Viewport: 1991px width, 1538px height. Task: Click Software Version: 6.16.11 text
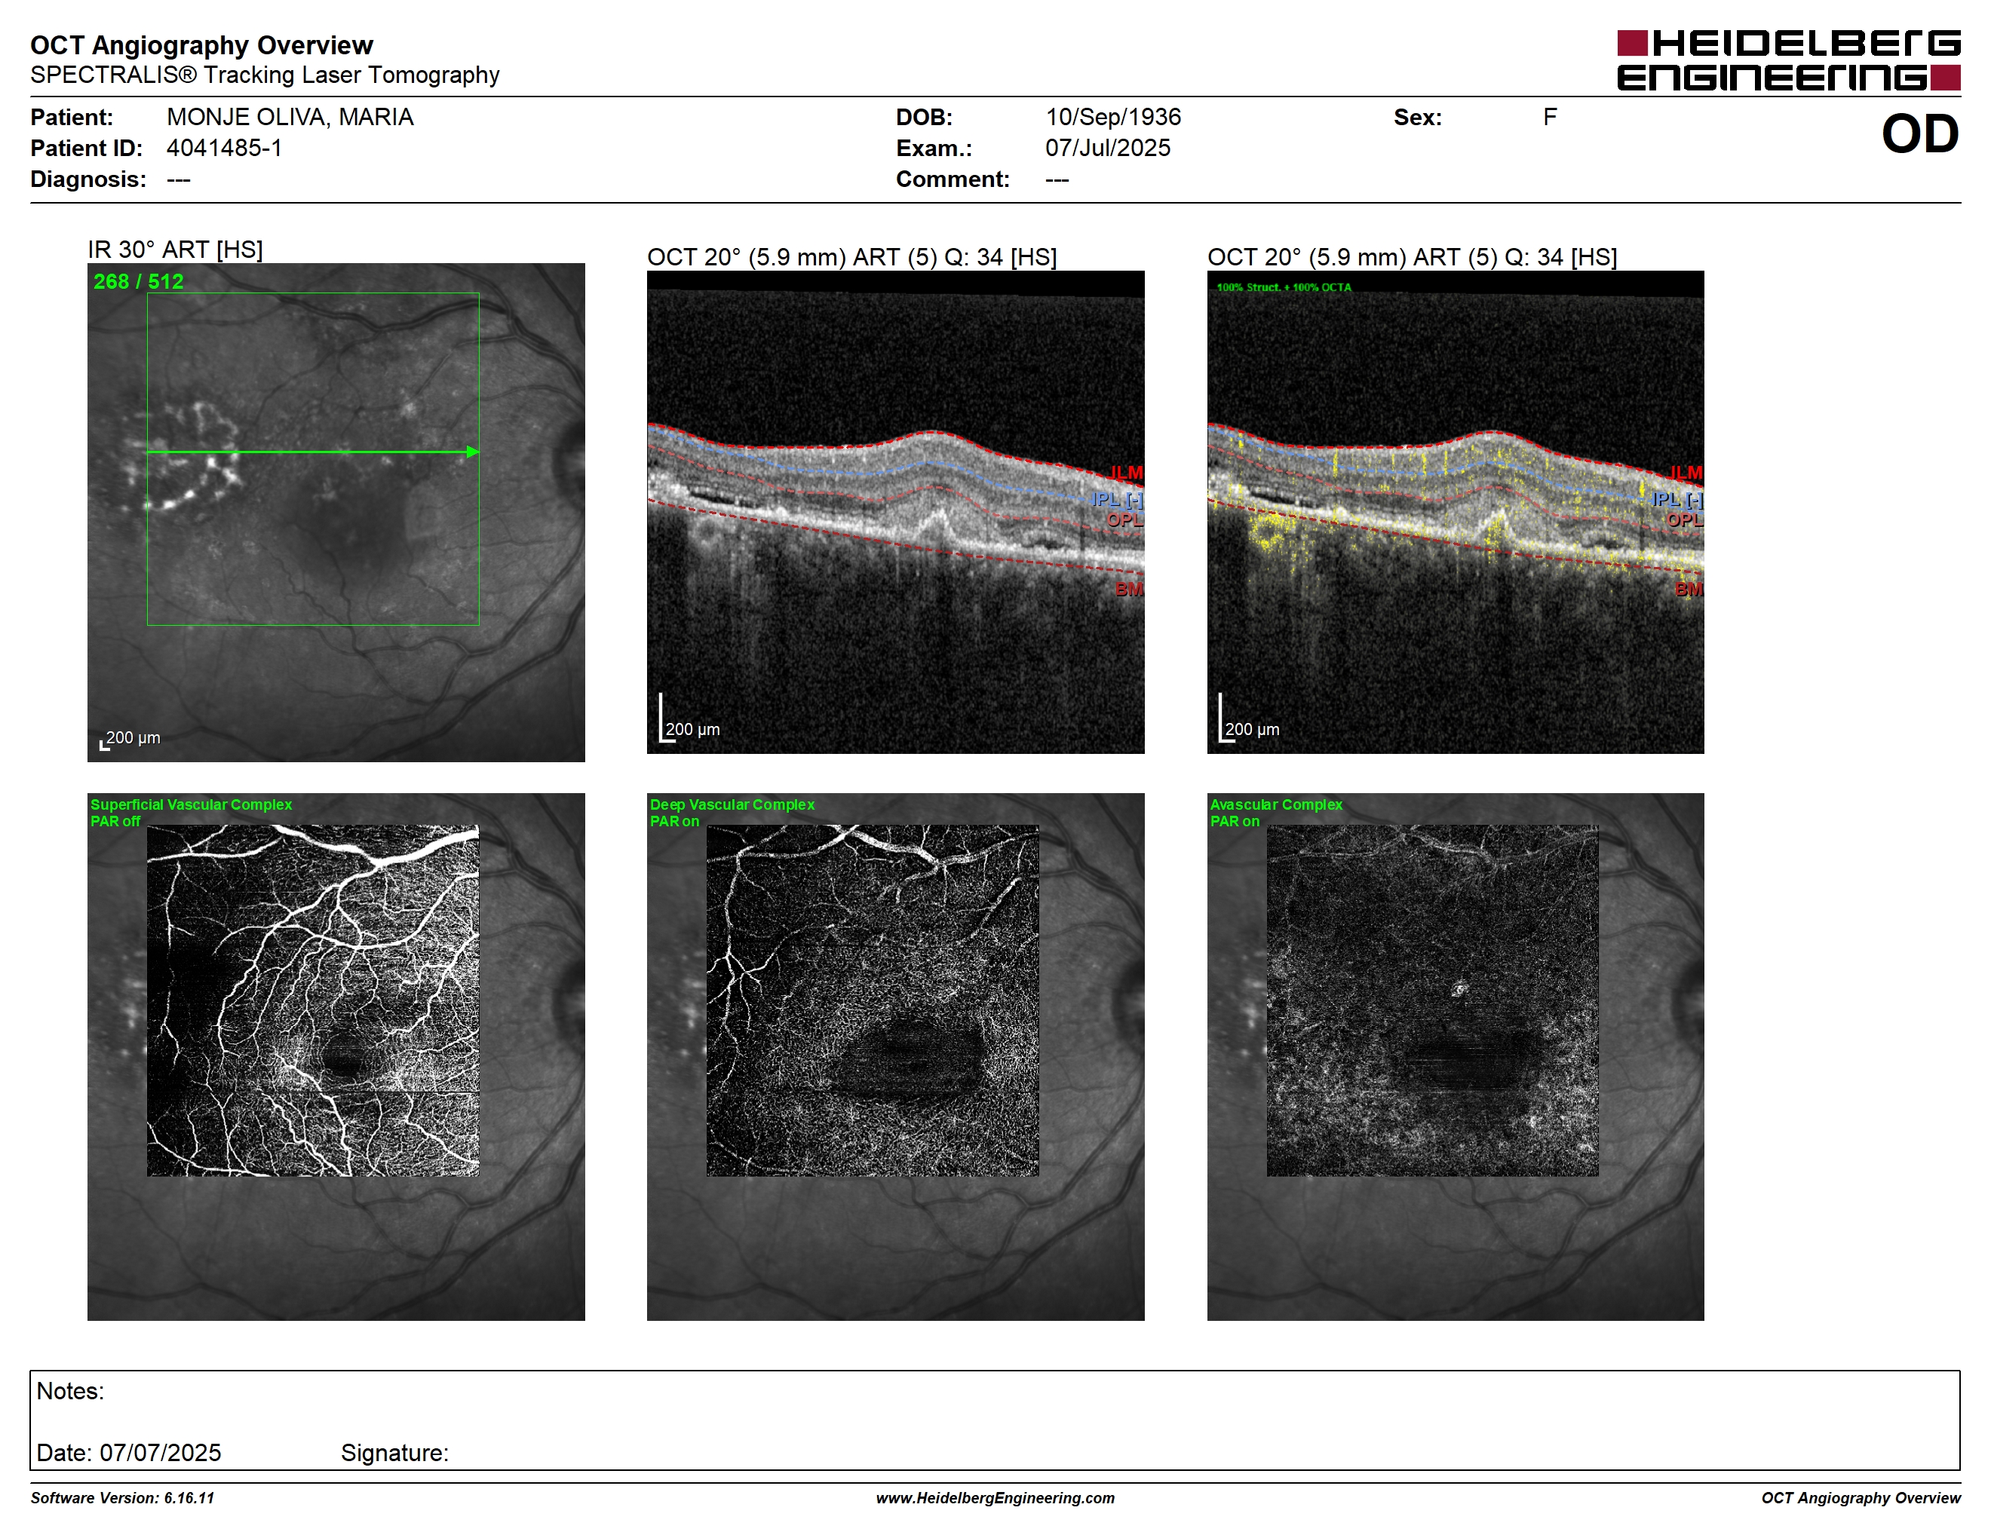122,1498
